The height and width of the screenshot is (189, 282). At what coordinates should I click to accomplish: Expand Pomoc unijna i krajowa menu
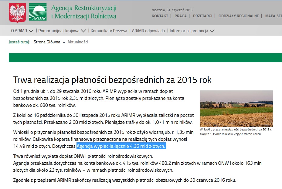pyautogui.click(x=59, y=31)
